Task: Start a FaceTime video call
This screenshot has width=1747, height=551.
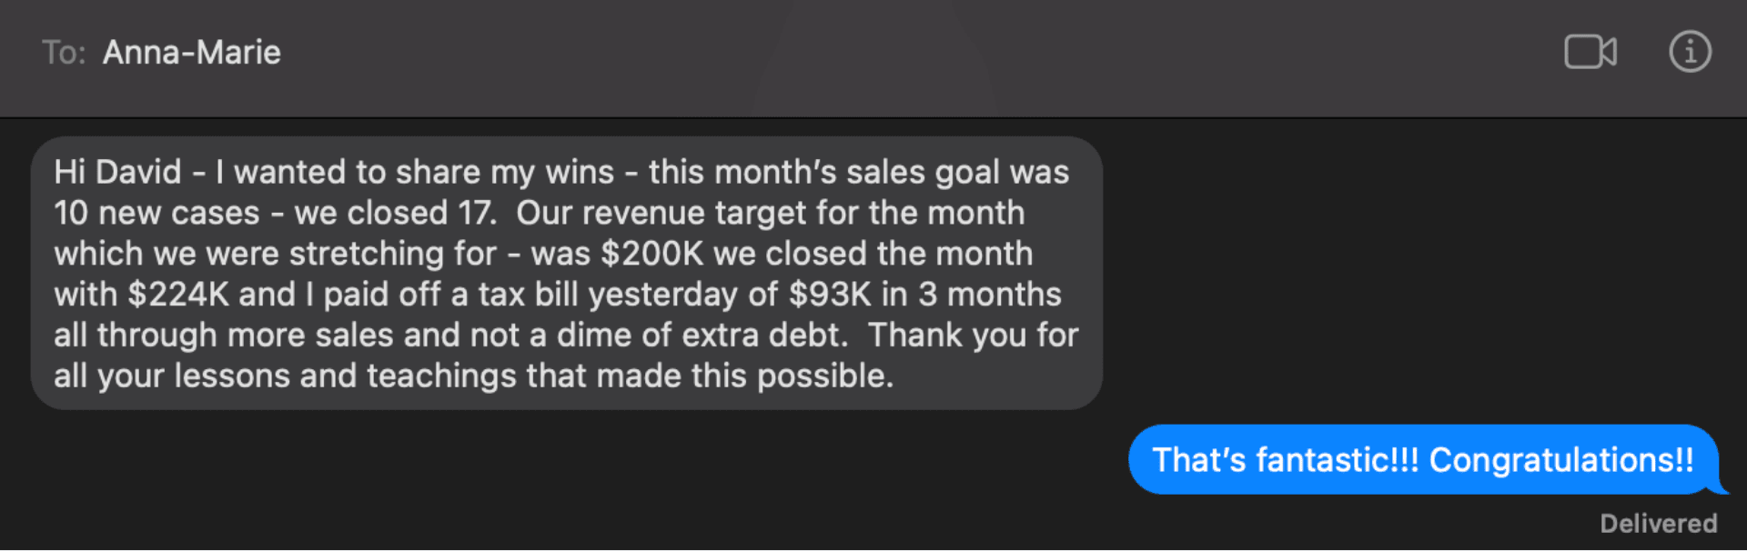Action: click(x=1590, y=52)
